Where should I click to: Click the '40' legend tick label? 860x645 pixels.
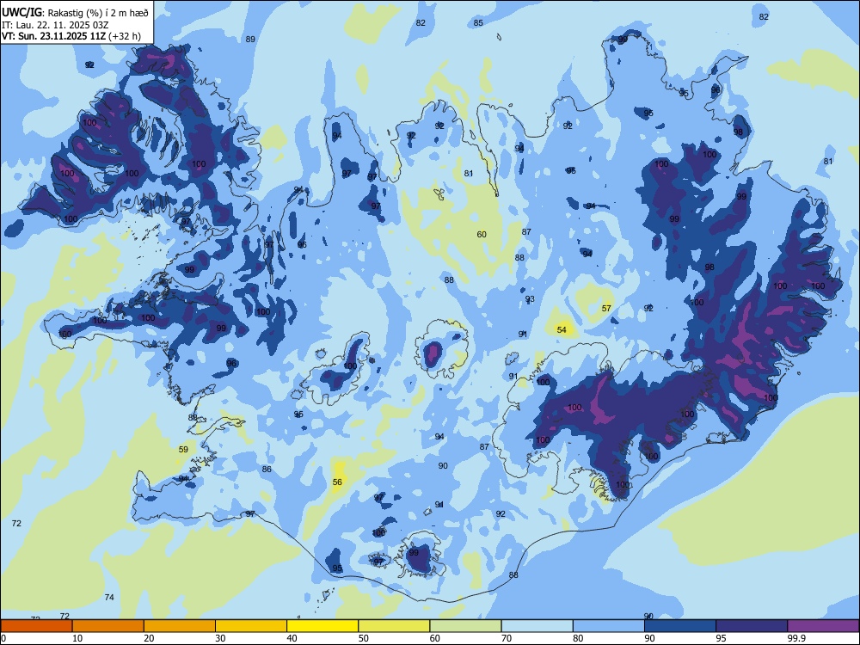tap(292, 638)
